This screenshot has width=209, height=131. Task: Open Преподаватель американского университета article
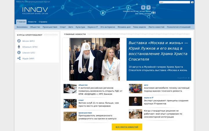pyautogui.click(x=98, y=117)
